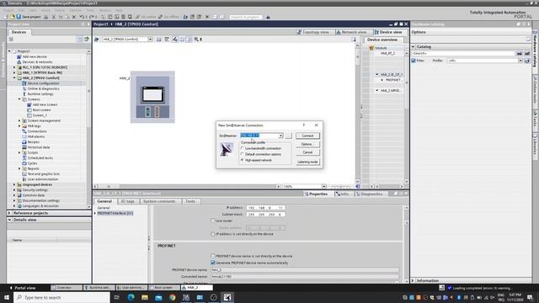Select High-speed network radio button
This screenshot has width=539, height=303.
[x=243, y=160]
